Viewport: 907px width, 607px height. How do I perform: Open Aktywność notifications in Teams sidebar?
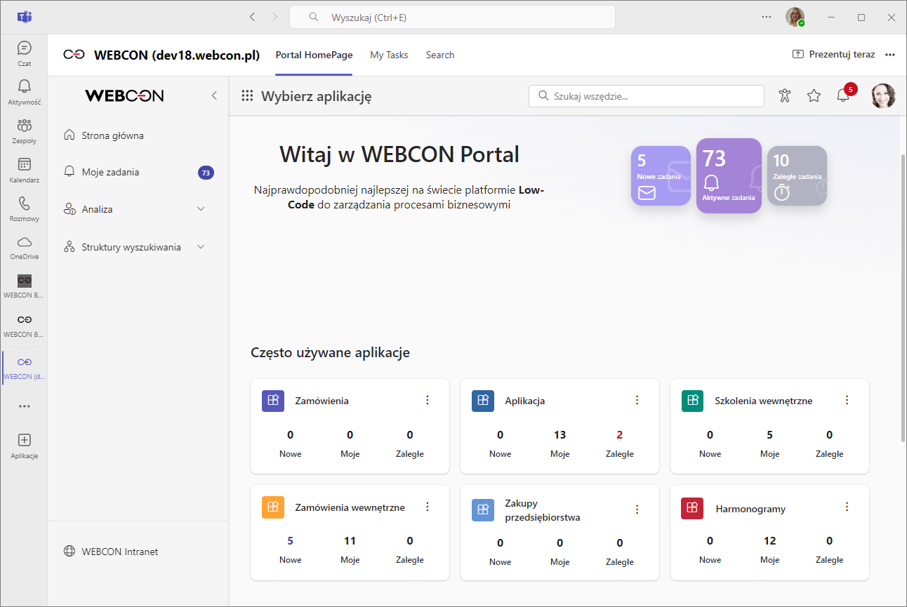click(x=24, y=92)
